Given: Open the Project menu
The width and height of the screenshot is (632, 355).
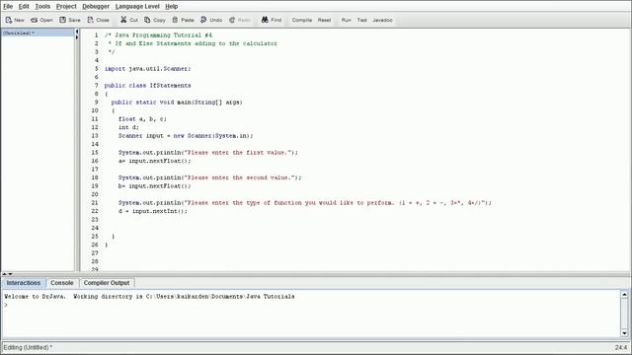Looking at the screenshot, I should [66, 7].
